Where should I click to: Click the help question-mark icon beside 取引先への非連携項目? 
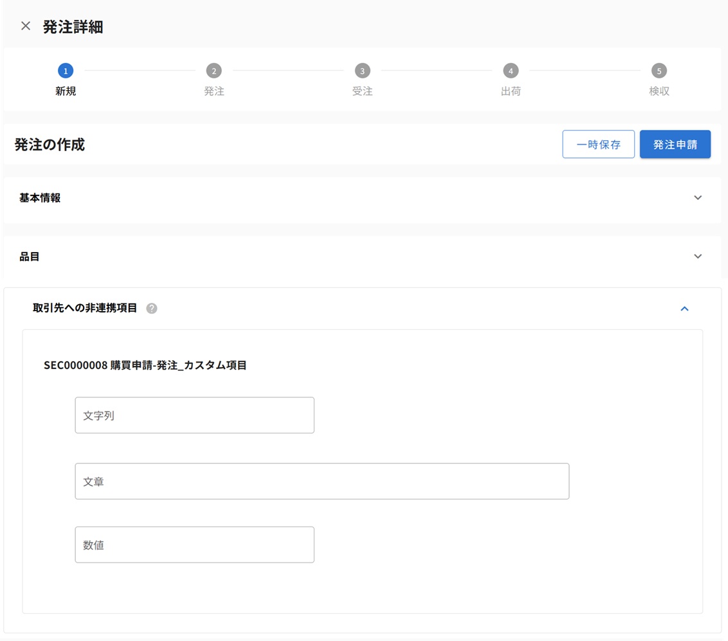click(x=152, y=309)
